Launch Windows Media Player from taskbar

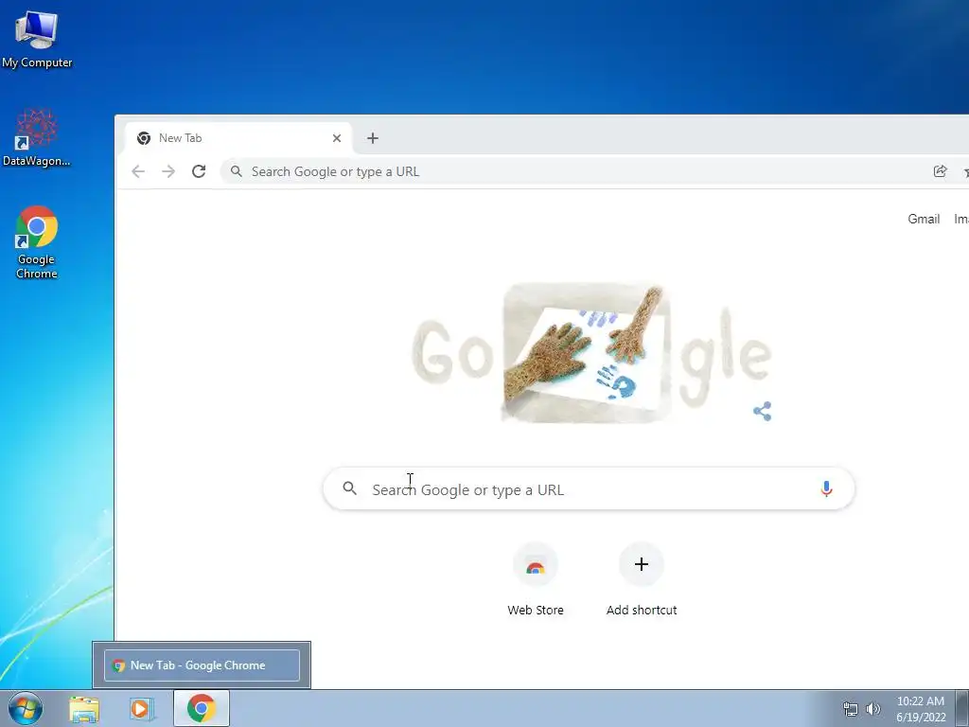pos(141,708)
